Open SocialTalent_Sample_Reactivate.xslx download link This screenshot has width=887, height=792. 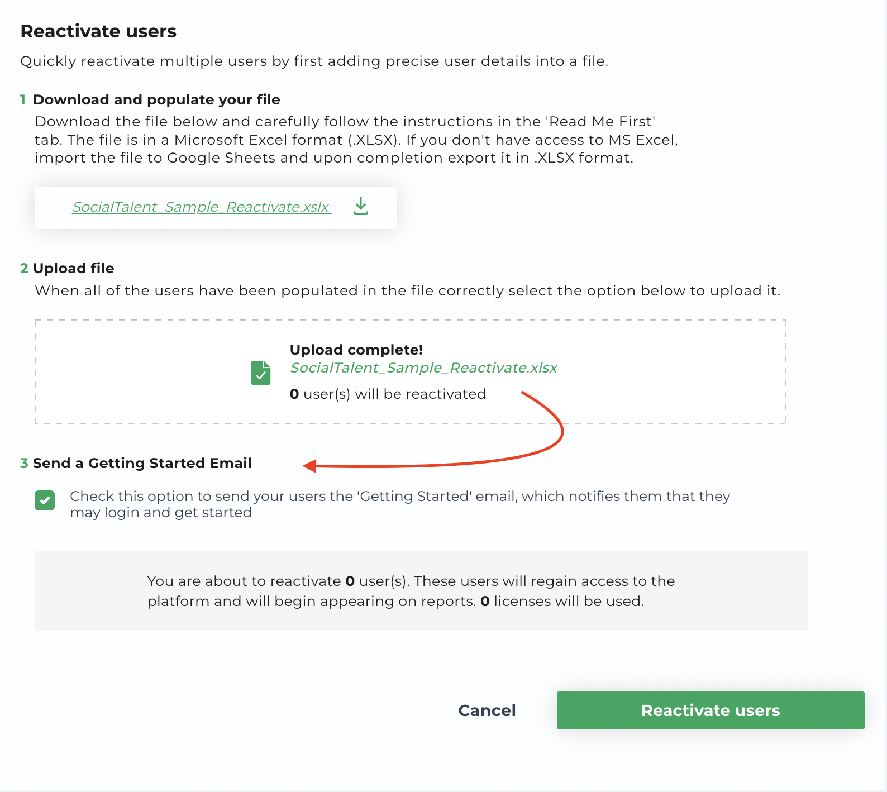pyautogui.click(x=201, y=207)
